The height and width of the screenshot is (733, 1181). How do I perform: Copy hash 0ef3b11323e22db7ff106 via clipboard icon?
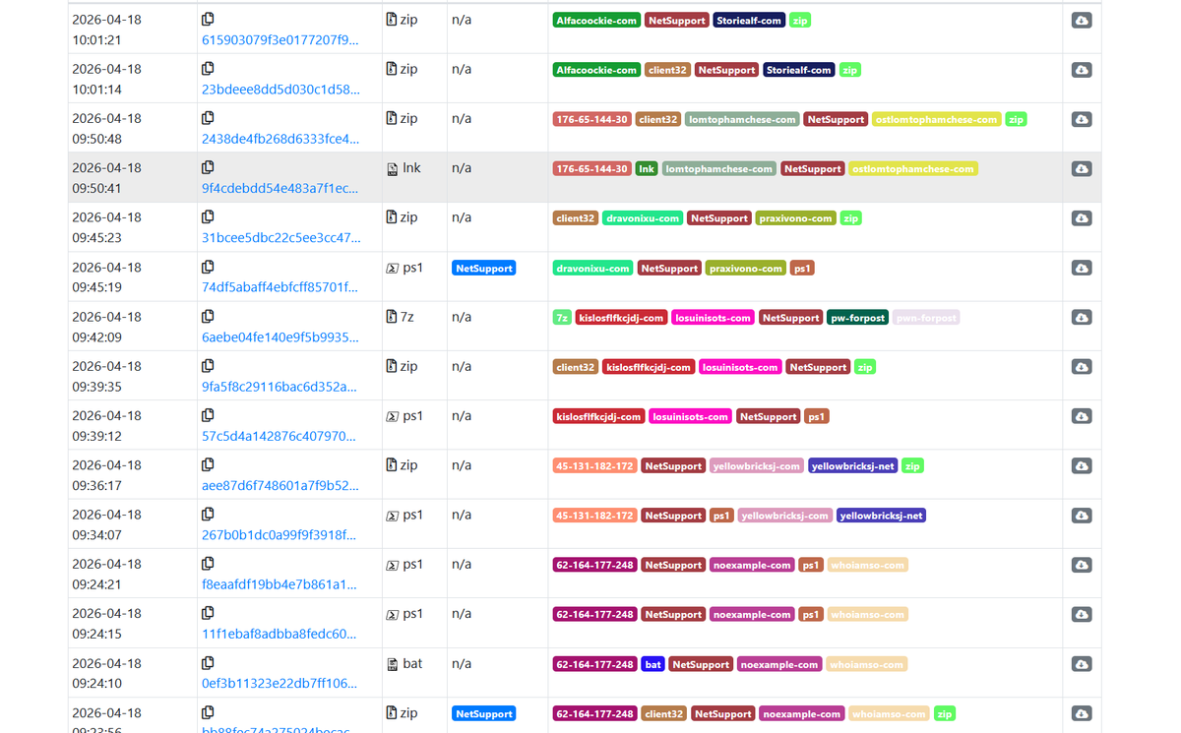coord(208,663)
